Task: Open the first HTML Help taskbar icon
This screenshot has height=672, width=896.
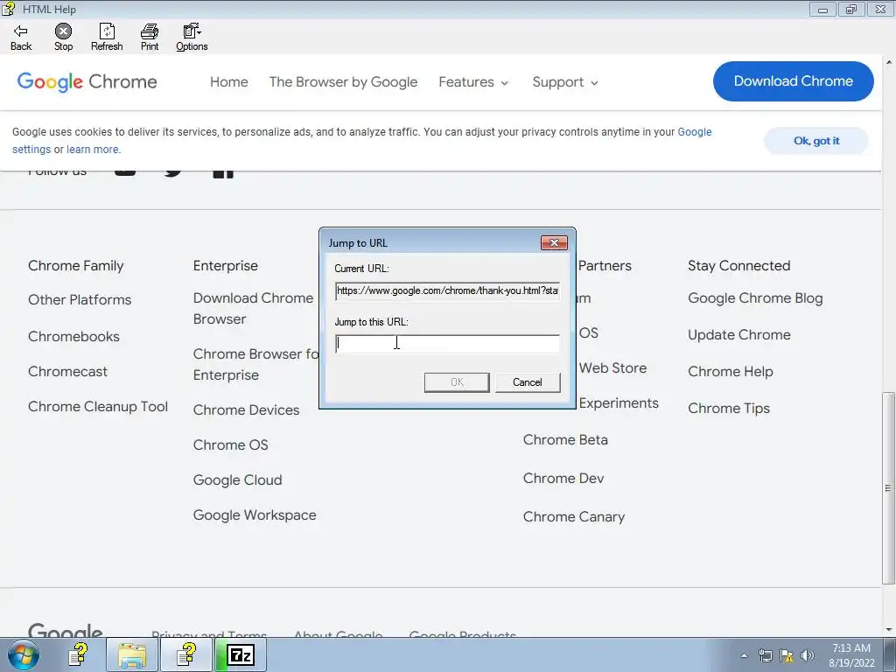Action: pyautogui.click(x=80, y=654)
